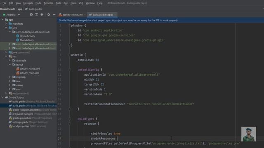
Task: Open the VCS menu
Action: 81,3
